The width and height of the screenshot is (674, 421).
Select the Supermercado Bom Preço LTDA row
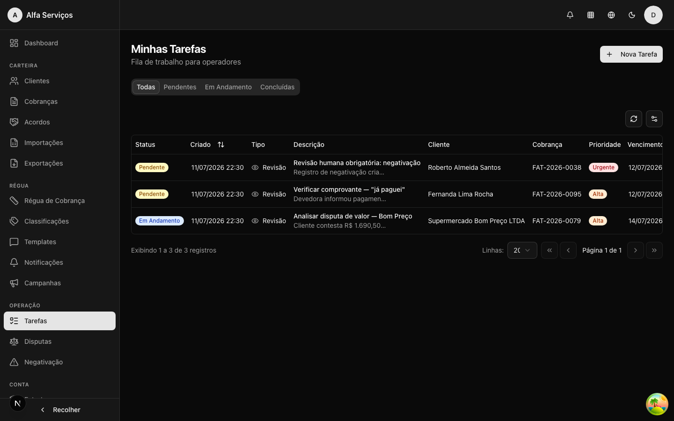point(397,221)
